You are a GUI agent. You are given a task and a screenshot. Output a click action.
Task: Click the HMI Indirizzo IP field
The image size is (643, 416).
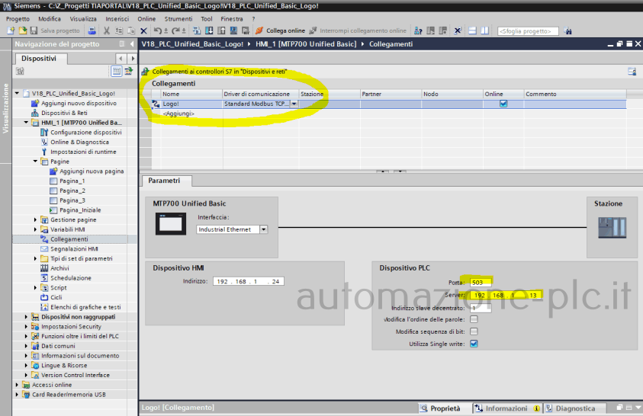point(249,282)
